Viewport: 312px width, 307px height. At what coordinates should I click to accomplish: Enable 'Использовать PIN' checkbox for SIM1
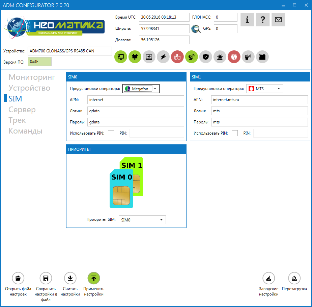point(235,133)
